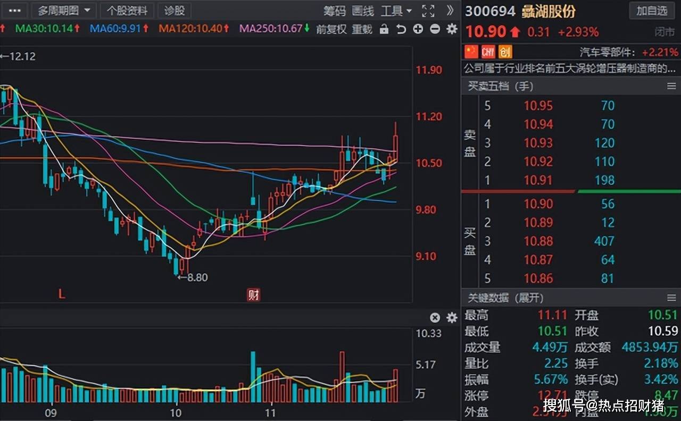
Task: Click the 昨收 value 10.59
Action: point(663,331)
